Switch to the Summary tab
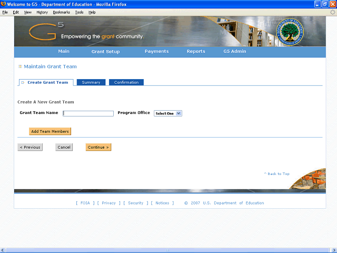Viewport: 337px width, 253px height. click(91, 82)
